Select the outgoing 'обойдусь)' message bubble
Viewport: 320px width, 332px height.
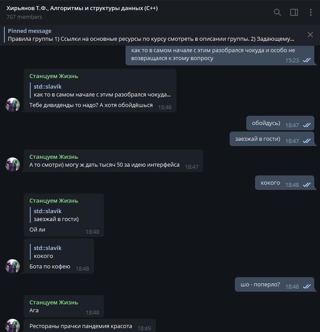[x=280, y=123]
